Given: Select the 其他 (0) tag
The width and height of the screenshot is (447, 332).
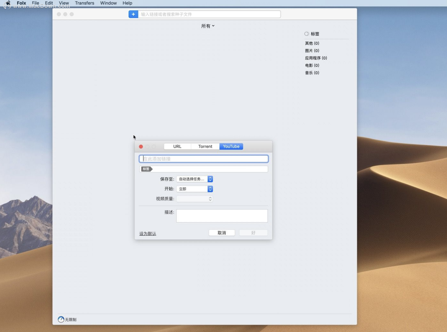Looking at the screenshot, I should point(312,43).
